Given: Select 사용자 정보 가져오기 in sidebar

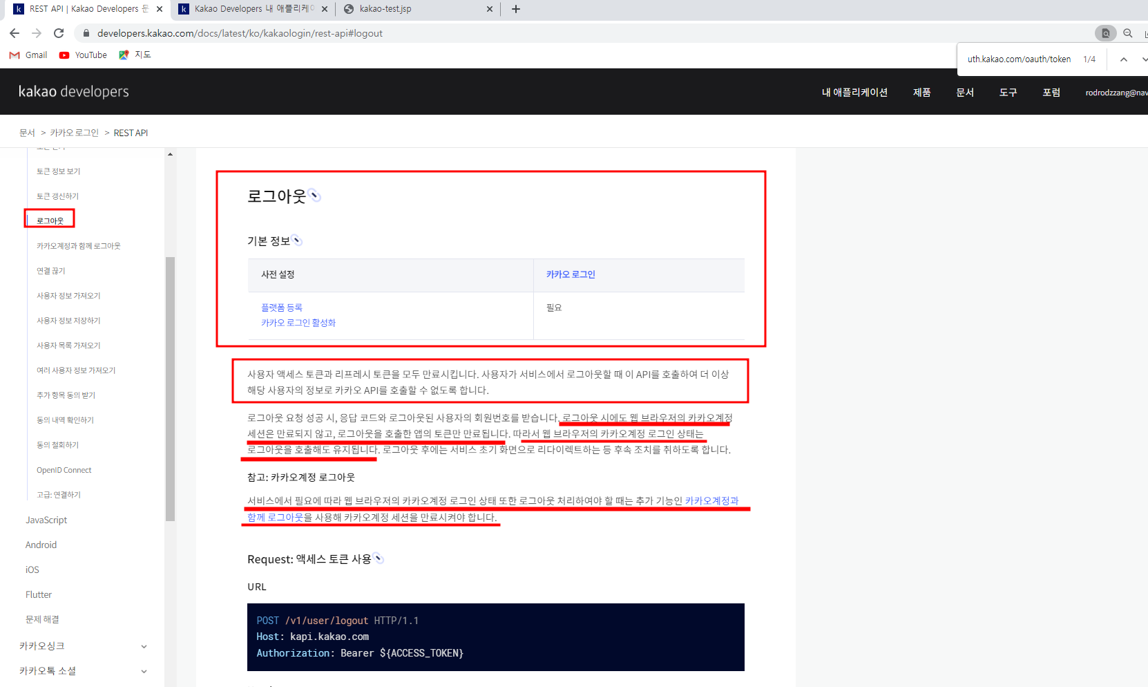Looking at the screenshot, I should coord(68,296).
